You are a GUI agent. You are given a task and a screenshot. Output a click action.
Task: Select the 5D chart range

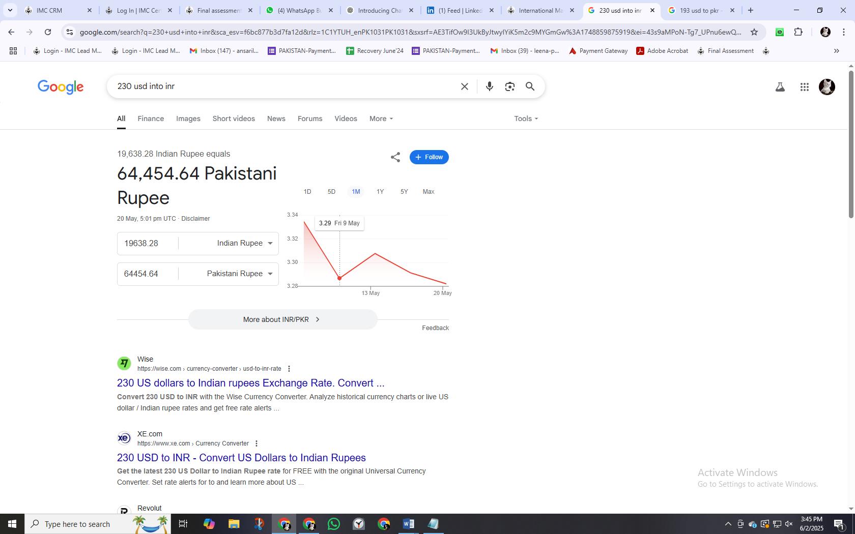pyautogui.click(x=331, y=192)
